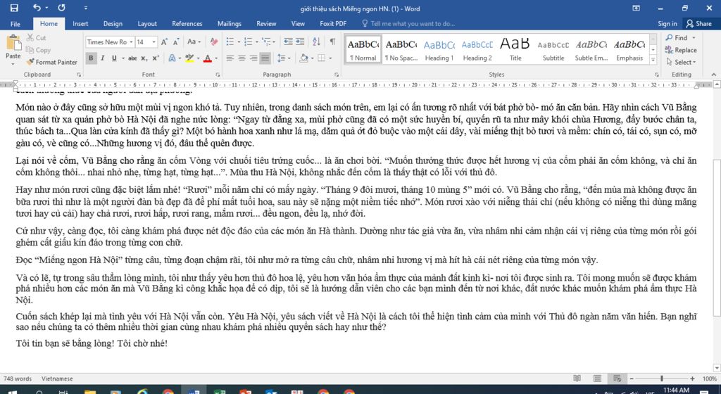Sort the selected text alphabetically

point(316,42)
